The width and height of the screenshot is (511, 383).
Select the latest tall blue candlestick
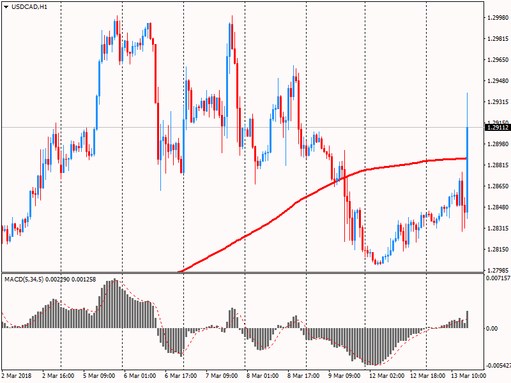pos(468,169)
